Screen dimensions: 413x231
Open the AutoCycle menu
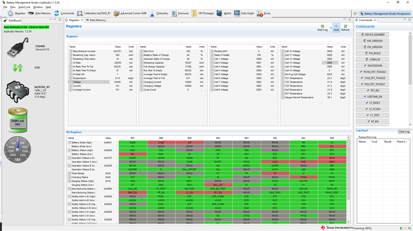click(x=24, y=7)
